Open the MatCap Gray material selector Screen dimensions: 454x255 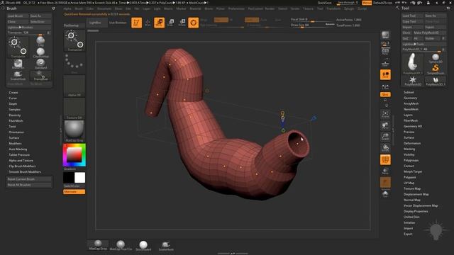point(74,131)
